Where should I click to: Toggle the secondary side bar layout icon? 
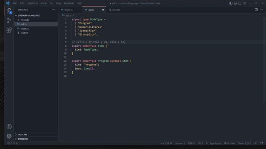tap(240, 3)
